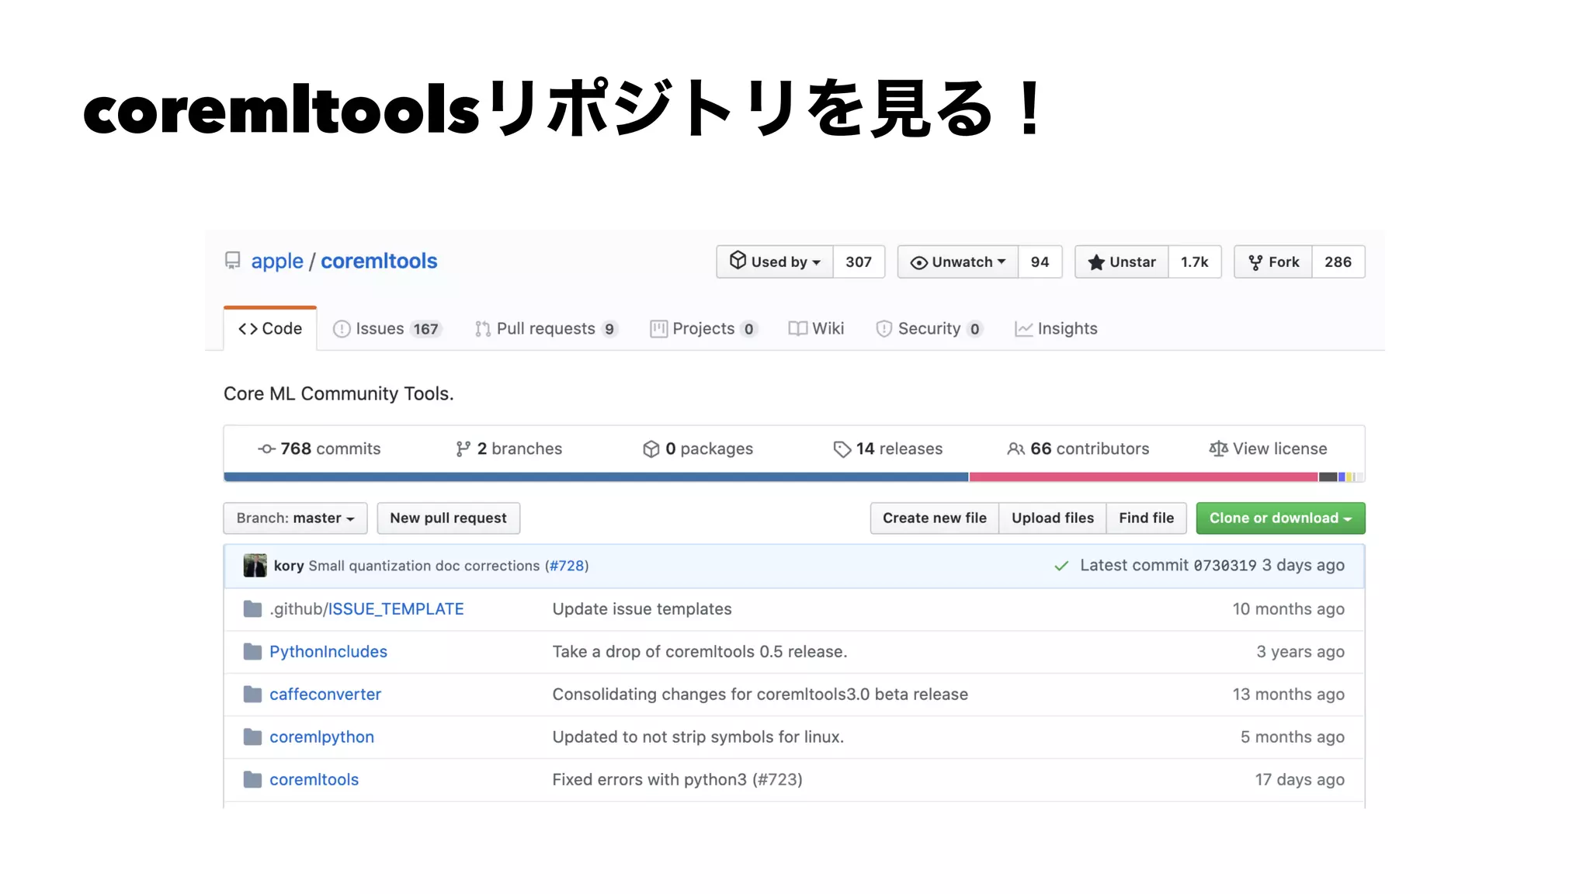The height and width of the screenshot is (894, 1590).
Task: Open the Insights tab
Action: [1056, 329]
